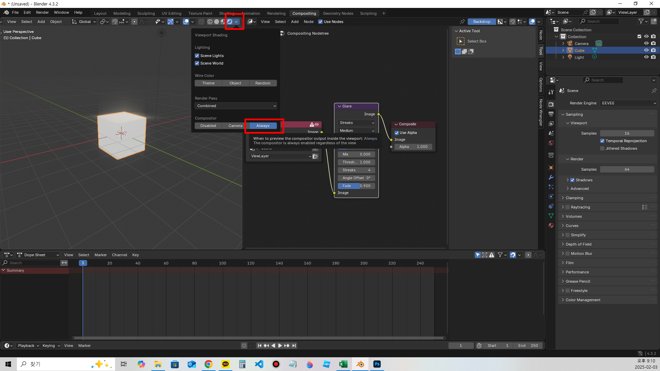Hide the Cube in viewport via eye icon

tap(646, 50)
